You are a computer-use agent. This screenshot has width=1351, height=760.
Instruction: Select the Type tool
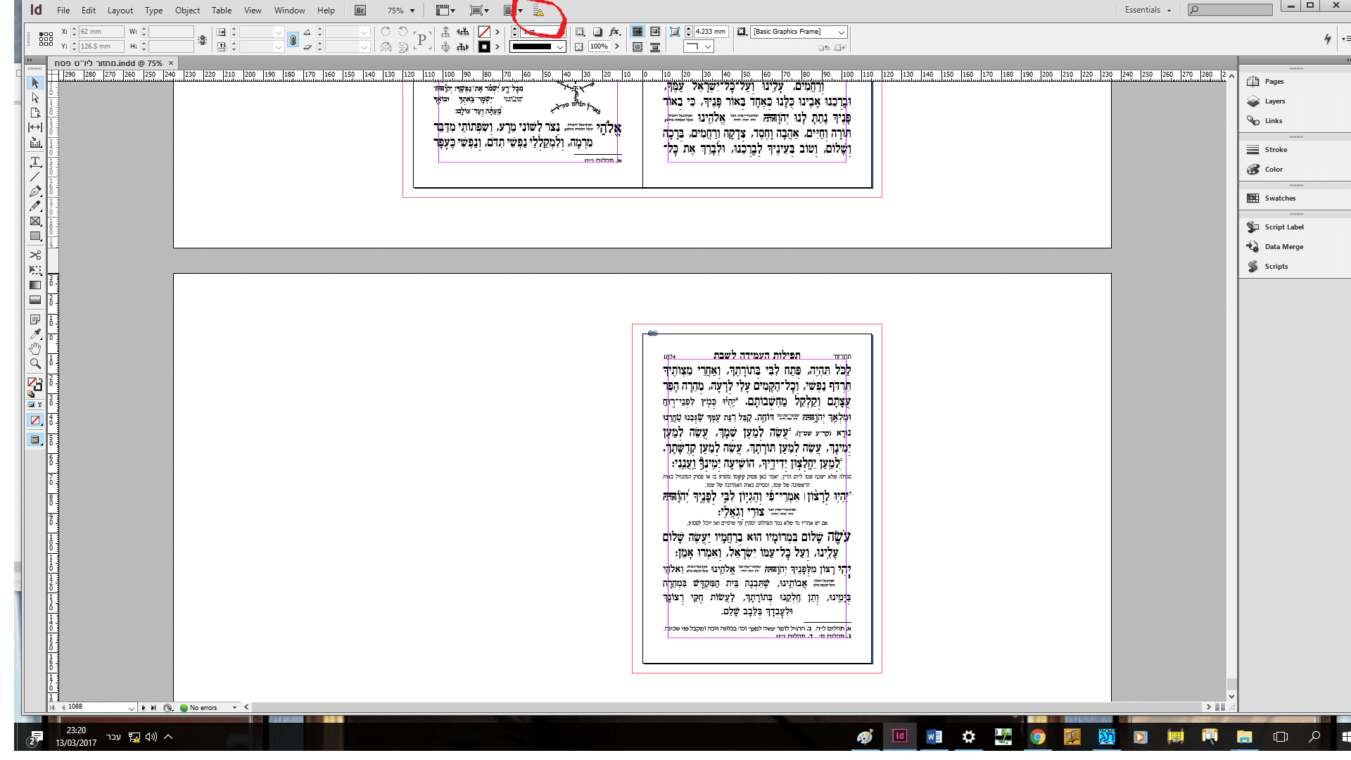[x=35, y=162]
